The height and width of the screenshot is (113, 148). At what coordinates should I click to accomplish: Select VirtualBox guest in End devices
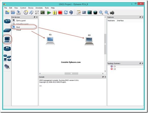(x=25, y=24)
